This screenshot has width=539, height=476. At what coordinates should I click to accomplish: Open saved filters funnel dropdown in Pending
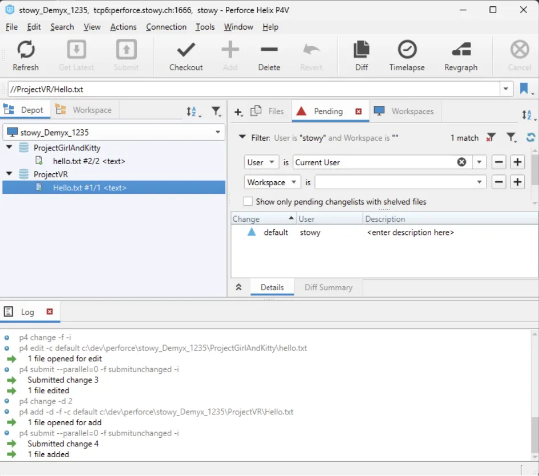[512, 138]
